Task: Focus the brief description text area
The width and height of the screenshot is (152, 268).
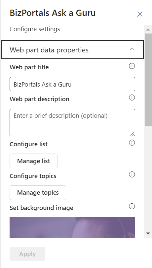Action: coord(72,122)
